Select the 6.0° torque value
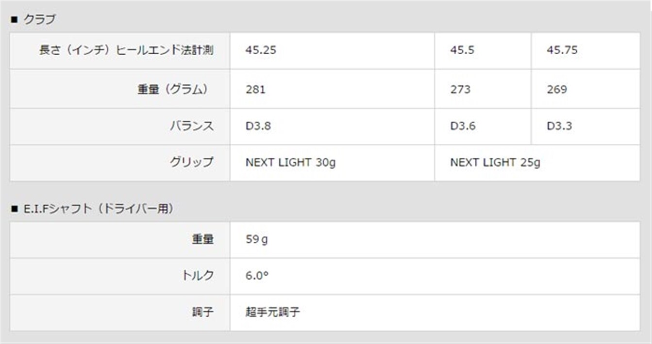This screenshot has width=652, height=344. 257,276
